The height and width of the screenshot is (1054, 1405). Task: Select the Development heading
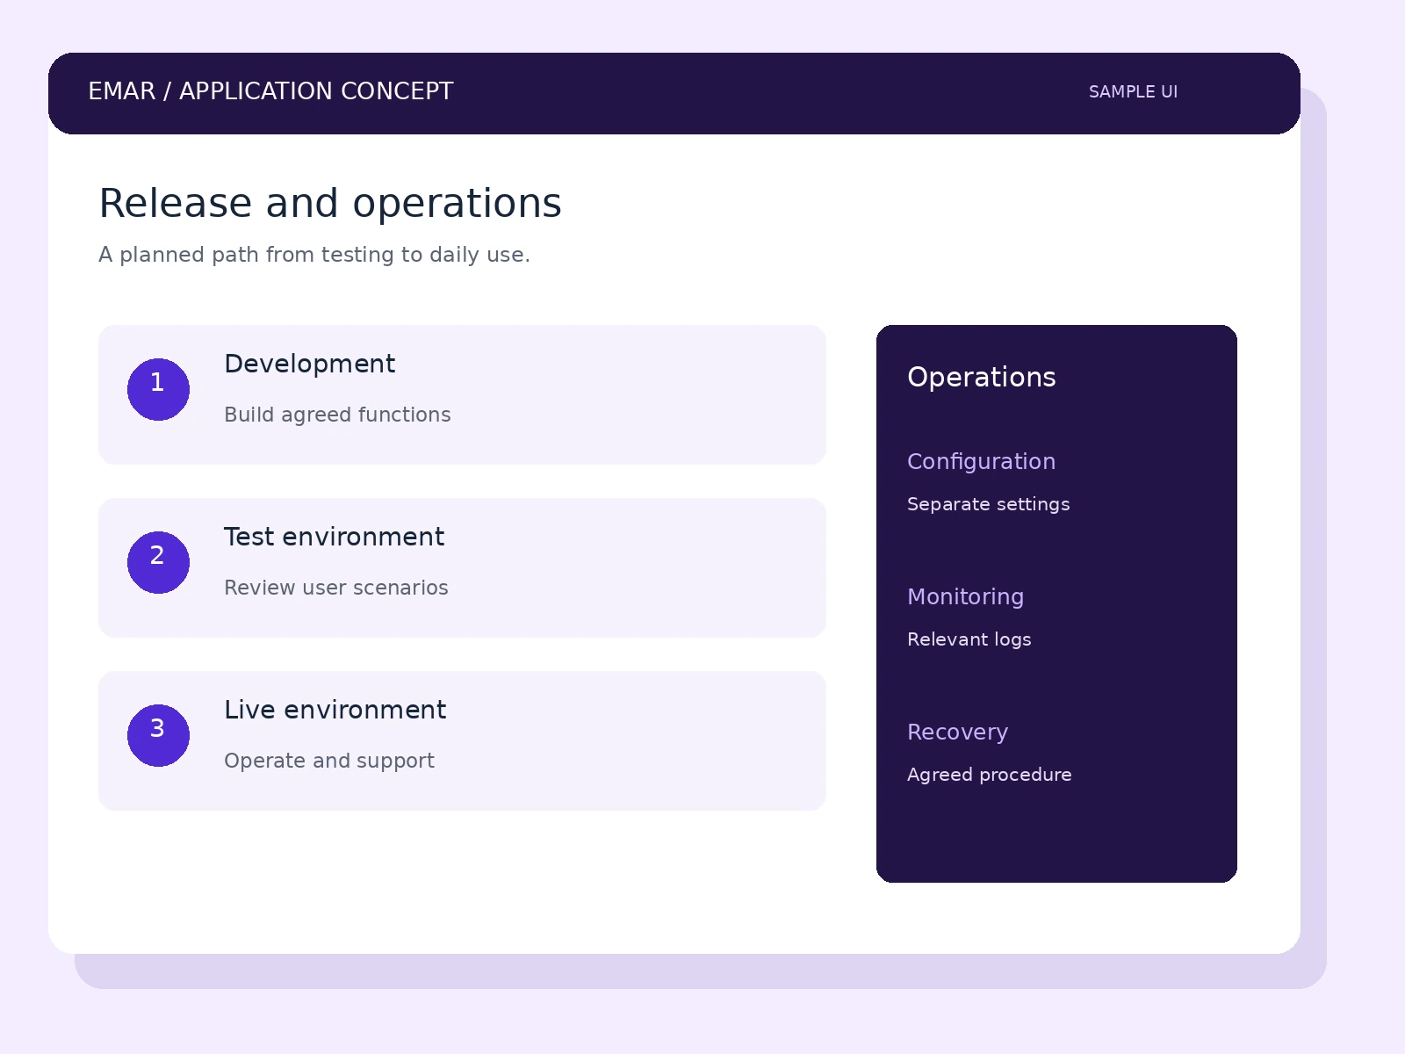click(309, 364)
